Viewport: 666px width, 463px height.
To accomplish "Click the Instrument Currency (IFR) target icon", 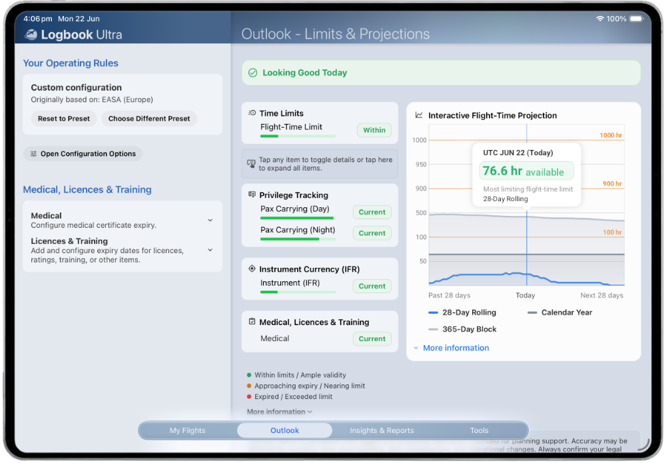I will click(x=252, y=269).
